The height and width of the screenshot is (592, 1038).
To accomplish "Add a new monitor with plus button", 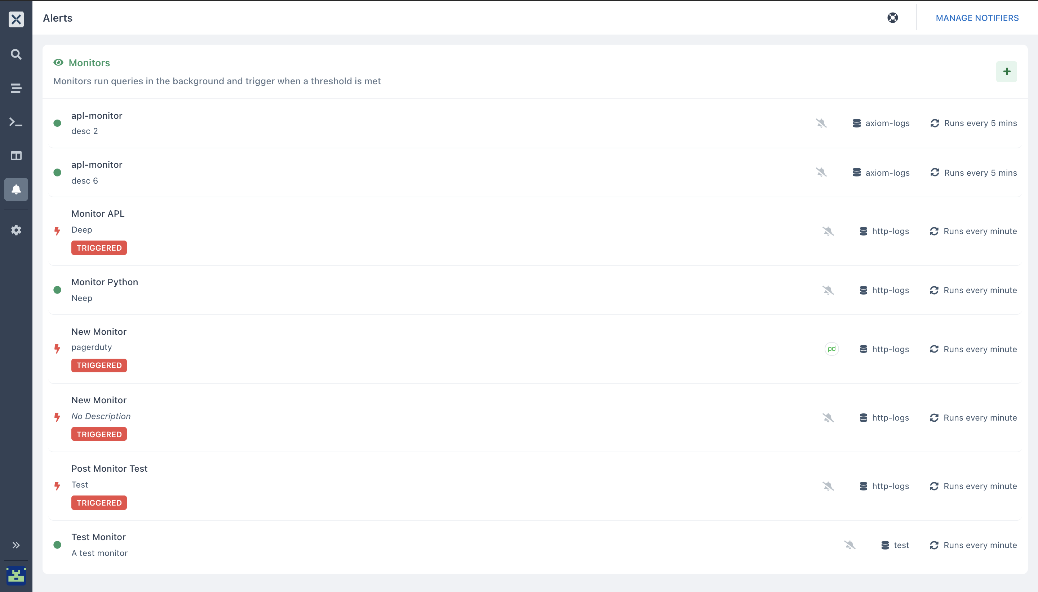I will click(x=1006, y=72).
